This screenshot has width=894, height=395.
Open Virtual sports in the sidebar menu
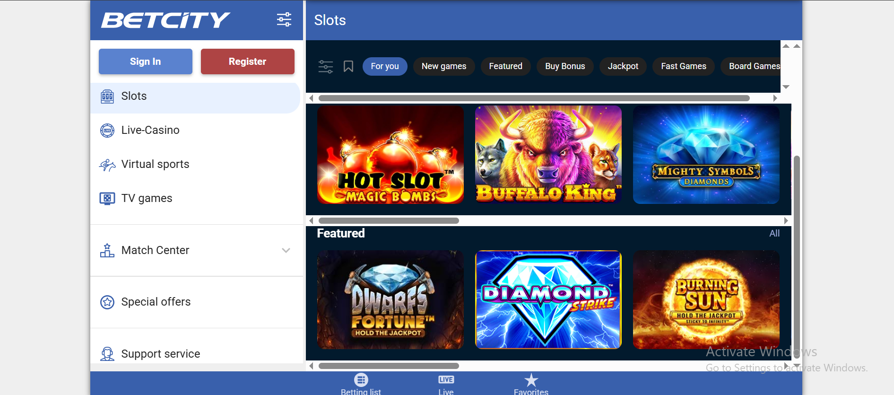click(195, 164)
